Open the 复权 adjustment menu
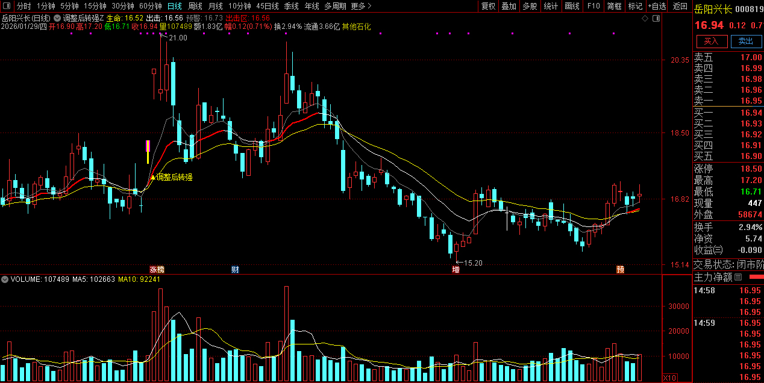 [488, 6]
